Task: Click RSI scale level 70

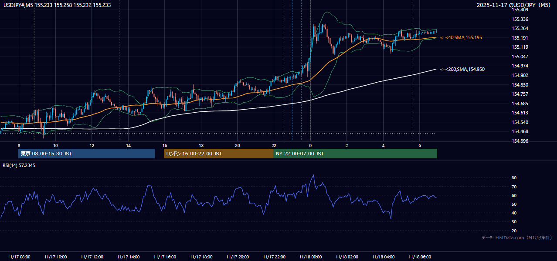Action: [x=514, y=187]
